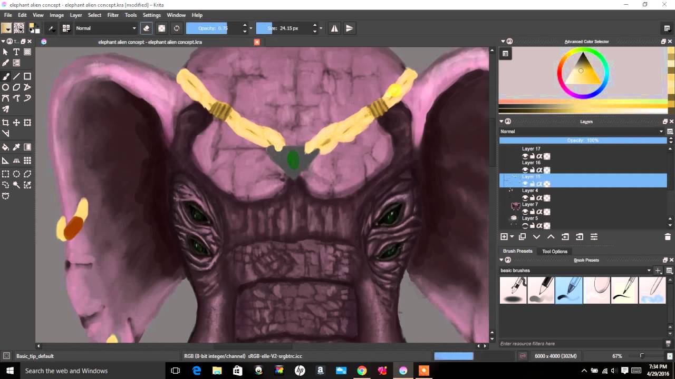Toggle eraser mode on the toolbar
The width and height of the screenshot is (675, 379).
[x=147, y=28]
